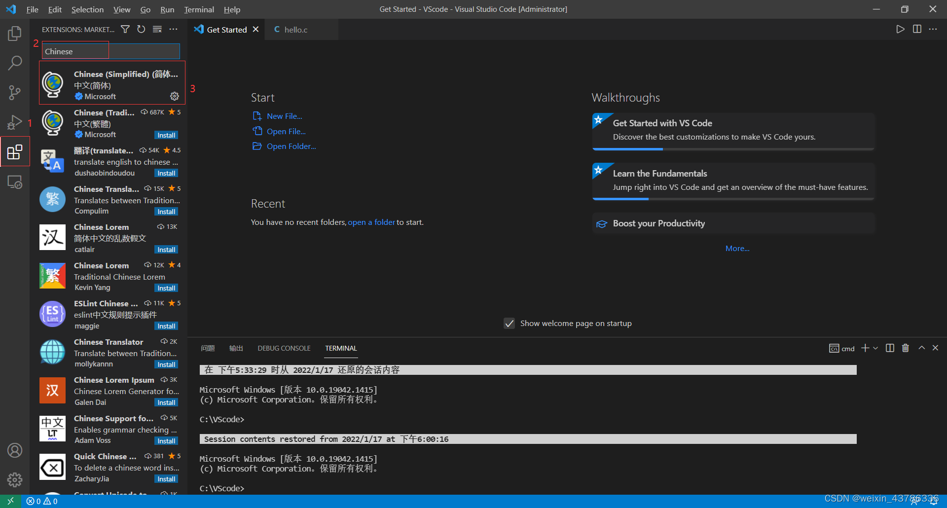947x508 pixels.
Task: Click the Open File... link
Action: pos(286,132)
